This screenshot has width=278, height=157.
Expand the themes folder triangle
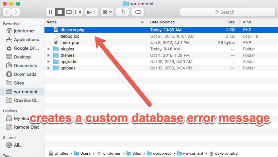coord(49,55)
